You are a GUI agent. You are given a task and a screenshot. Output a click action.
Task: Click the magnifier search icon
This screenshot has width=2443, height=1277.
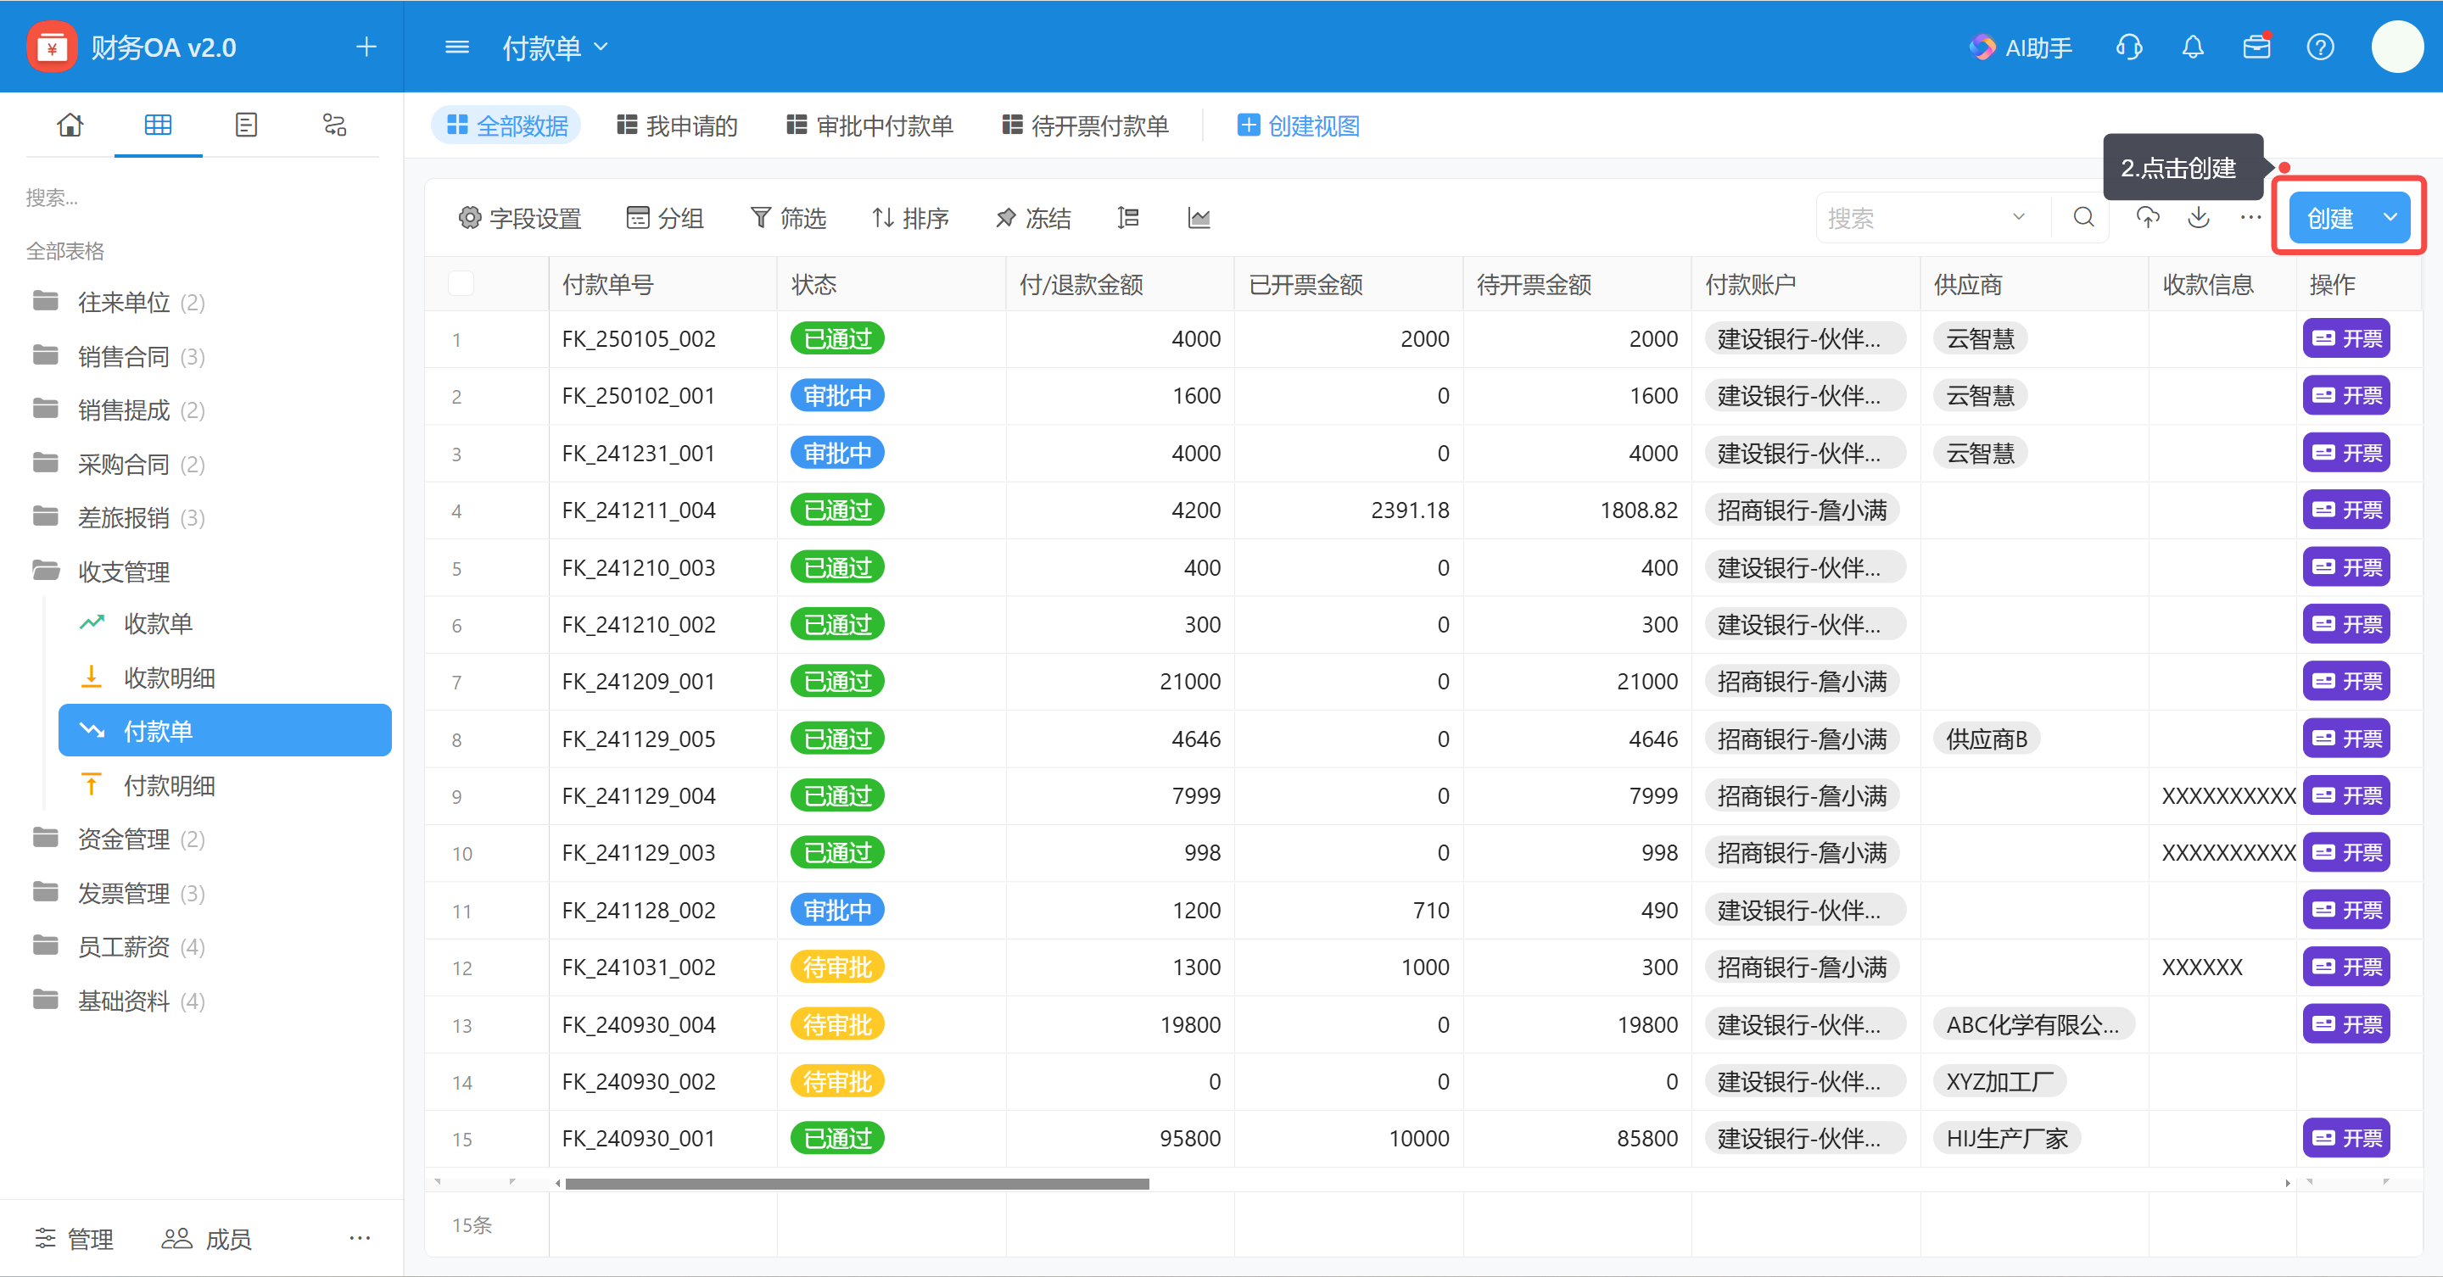pyautogui.click(x=2083, y=218)
